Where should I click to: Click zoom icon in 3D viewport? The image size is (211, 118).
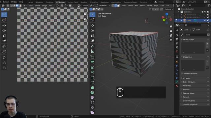point(171,27)
